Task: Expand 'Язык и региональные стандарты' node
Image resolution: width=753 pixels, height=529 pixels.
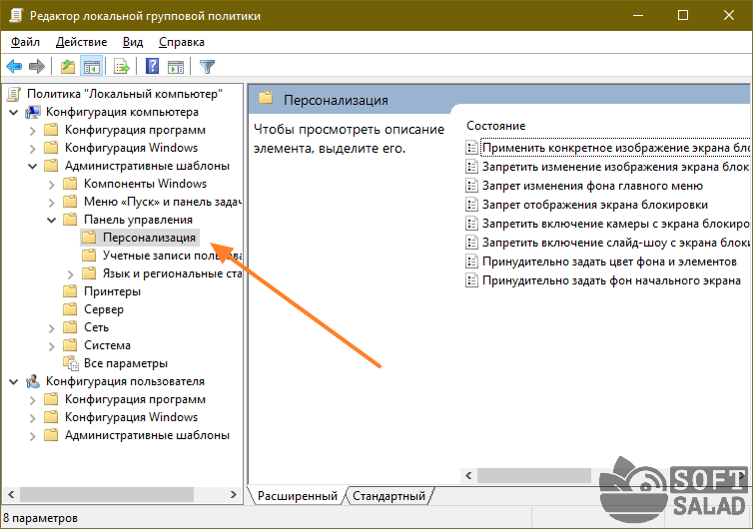Action: point(71,274)
